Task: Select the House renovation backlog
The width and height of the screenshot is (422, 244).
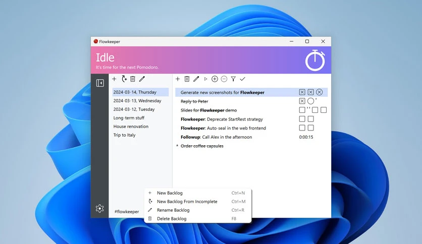Action: pyautogui.click(x=131, y=127)
